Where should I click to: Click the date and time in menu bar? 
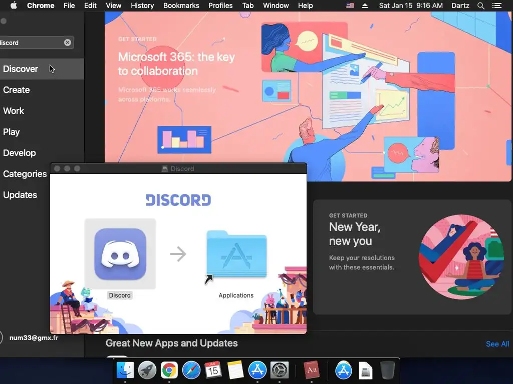tap(411, 5)
